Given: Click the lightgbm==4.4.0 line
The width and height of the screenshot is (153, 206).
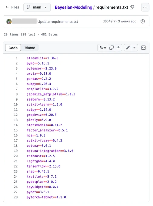Looking at the screenshot, I should tap(41, 161).
